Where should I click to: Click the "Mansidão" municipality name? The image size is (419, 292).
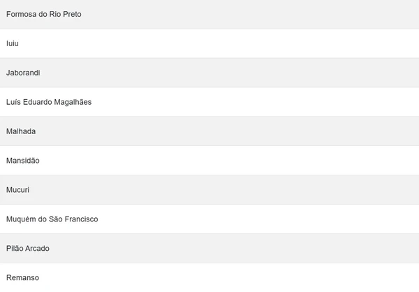23,161
